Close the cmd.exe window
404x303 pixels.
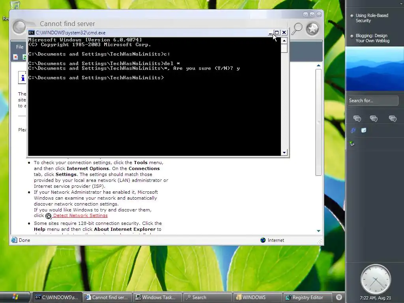[284, 32]
